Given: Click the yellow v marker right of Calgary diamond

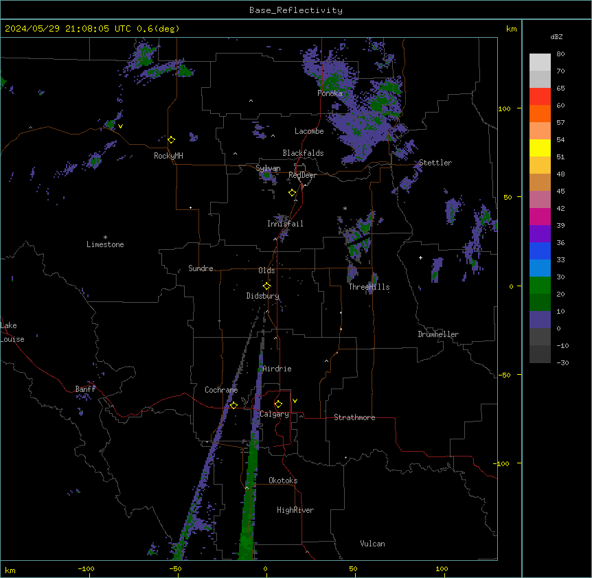Looking at the screenshot, I should 295,401.
